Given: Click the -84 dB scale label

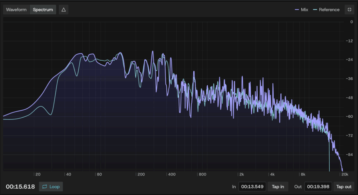Looking at the screenshot, I should [x=349, y=155].
